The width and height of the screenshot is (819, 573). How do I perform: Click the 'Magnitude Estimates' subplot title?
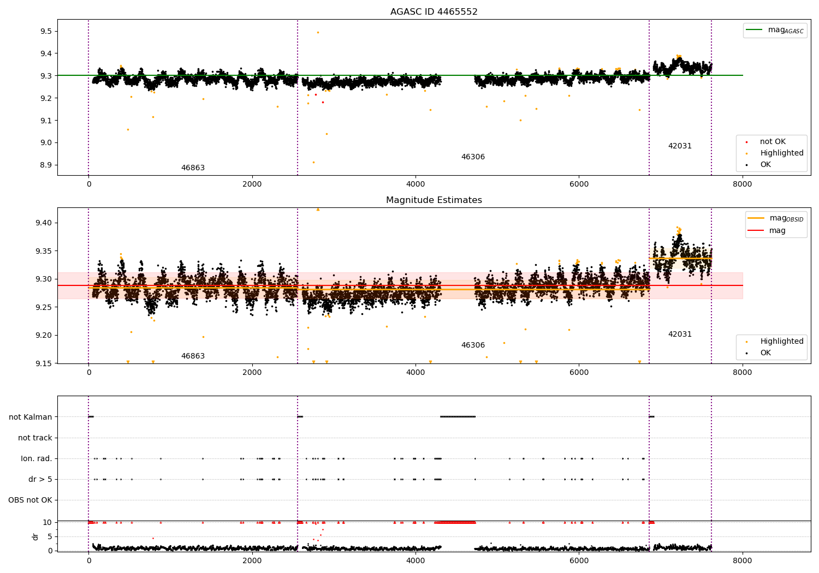click(x=434, y=200)
